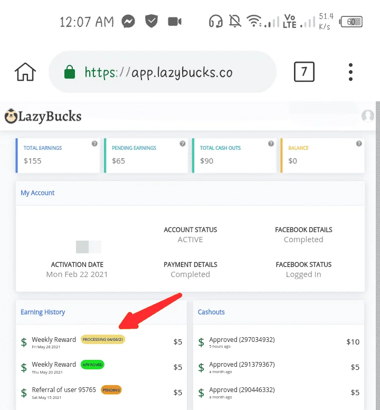Click 'Weekly Reward' dated Thu May 20 2021
Screen dimensions: 380x410
[x=54, y=365]
